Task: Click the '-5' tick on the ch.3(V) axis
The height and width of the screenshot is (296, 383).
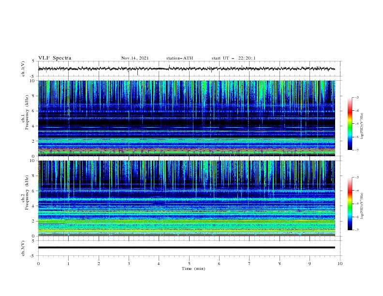Action: [x=32, y=256]
